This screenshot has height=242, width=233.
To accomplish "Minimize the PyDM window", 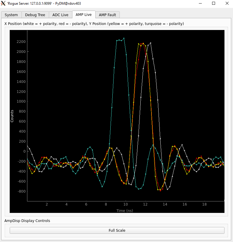I will point(200,4).
